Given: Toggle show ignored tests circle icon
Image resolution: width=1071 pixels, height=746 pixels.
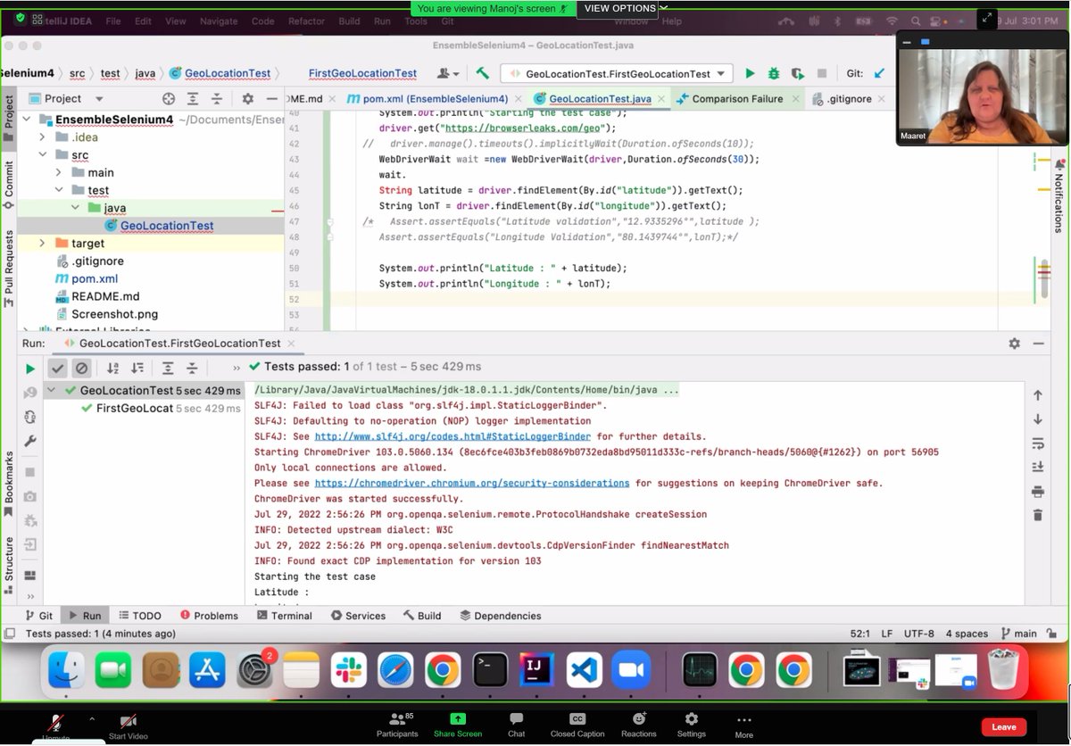Looking at the screenshot, I should pyautogui.click(x=81, y=368).
